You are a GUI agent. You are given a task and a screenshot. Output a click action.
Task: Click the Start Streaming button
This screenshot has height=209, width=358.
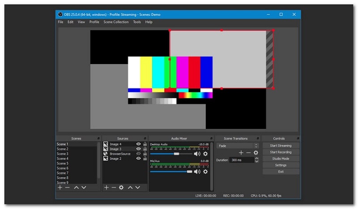click(x=281, y=145)
